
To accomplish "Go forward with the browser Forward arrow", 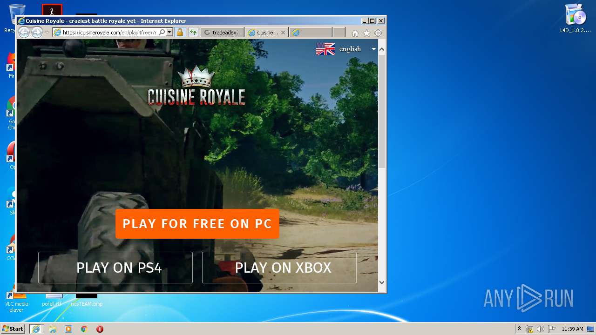I will click(37, 32).
